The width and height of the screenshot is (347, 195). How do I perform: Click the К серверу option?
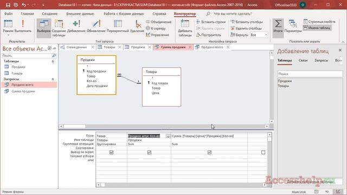[156, 28]
